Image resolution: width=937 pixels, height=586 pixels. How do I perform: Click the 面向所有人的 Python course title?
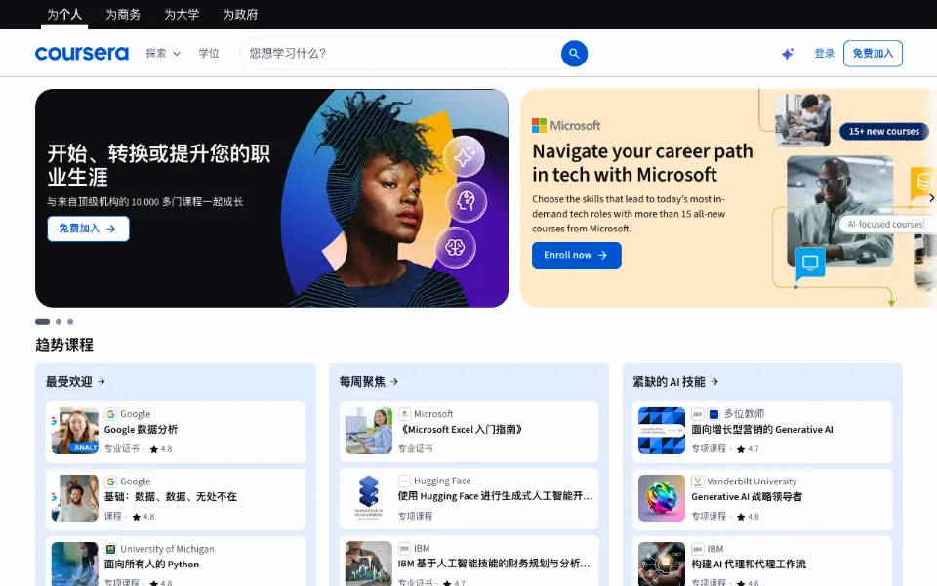[x=152, y=565]
